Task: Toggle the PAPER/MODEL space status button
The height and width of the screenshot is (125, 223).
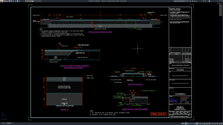Action: (183, 124)
